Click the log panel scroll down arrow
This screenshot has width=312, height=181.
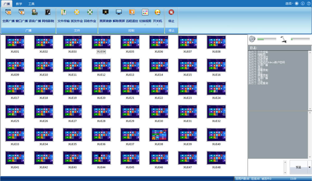pos(310,109)
